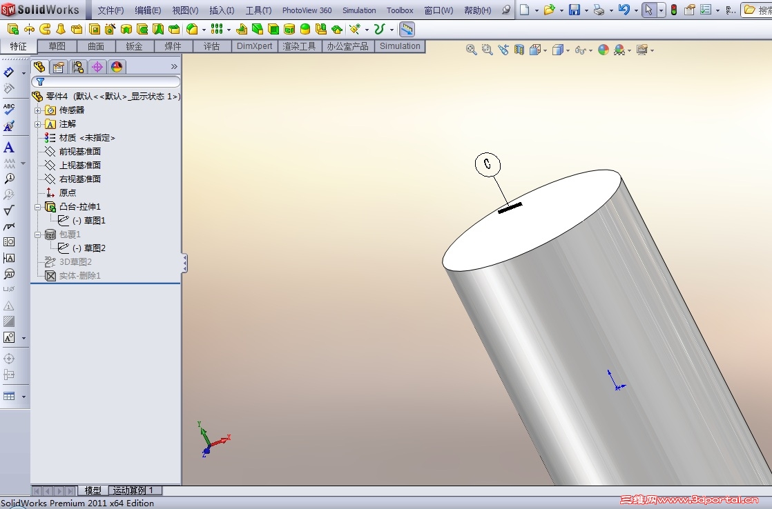Select the Swept Boss/Base tool icon

coord(46,30)
